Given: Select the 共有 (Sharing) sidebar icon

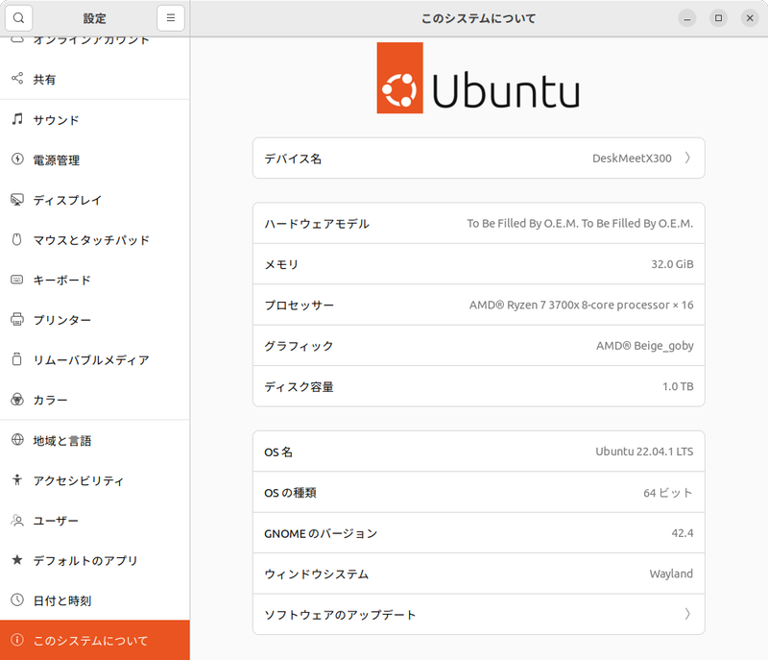Looking at the screenshot, I should coord(17,79).
